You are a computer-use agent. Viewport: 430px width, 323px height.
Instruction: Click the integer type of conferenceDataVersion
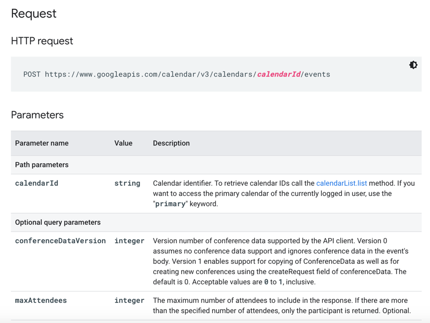click(129, 241)
